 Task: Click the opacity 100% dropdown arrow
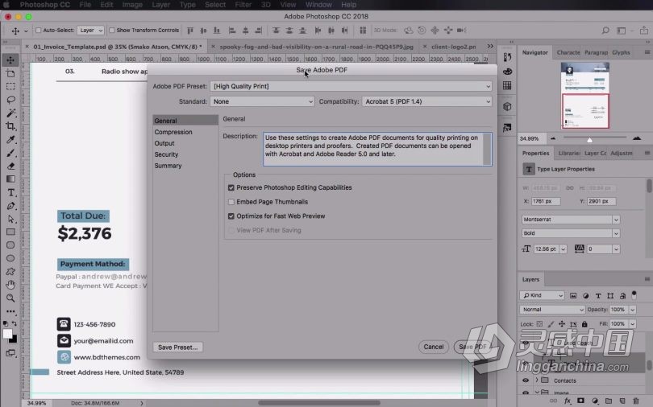tap(632, 310)
